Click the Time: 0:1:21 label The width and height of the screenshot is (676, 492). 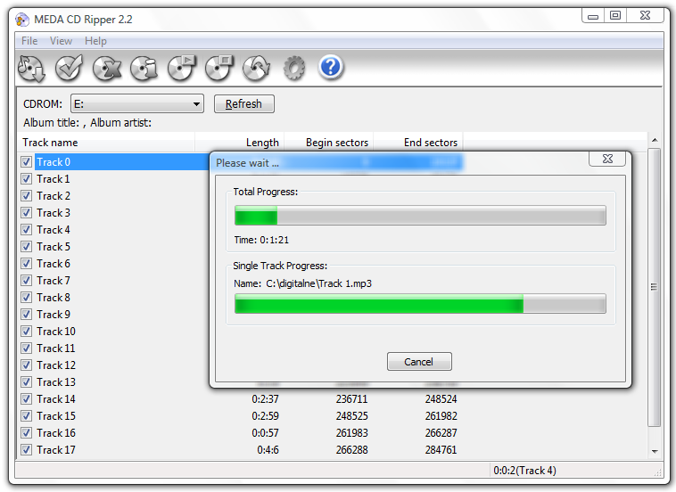click(x=261, y=240)
